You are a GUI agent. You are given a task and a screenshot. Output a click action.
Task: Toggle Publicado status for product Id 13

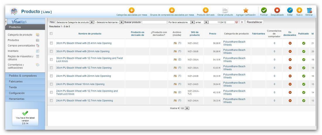coord(304,101)
